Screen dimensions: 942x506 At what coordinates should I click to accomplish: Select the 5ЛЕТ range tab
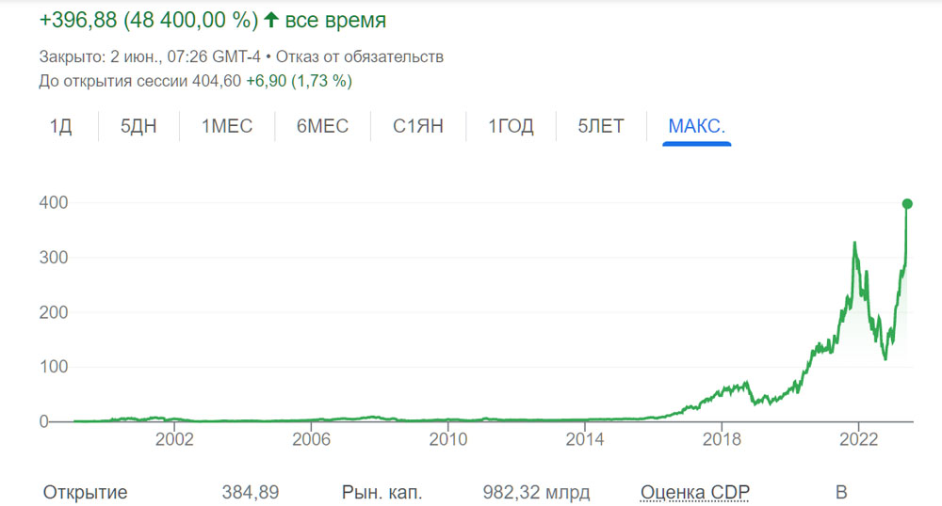pyautogui.click(x=601, y=126)
